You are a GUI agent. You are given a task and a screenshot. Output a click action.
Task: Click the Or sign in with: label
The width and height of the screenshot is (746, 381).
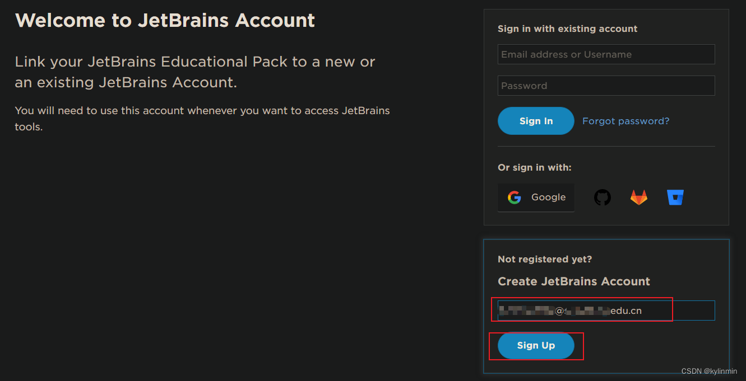pos(534,167)
